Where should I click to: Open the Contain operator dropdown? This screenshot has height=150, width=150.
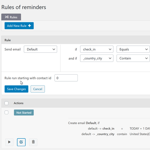coord(133,58)
